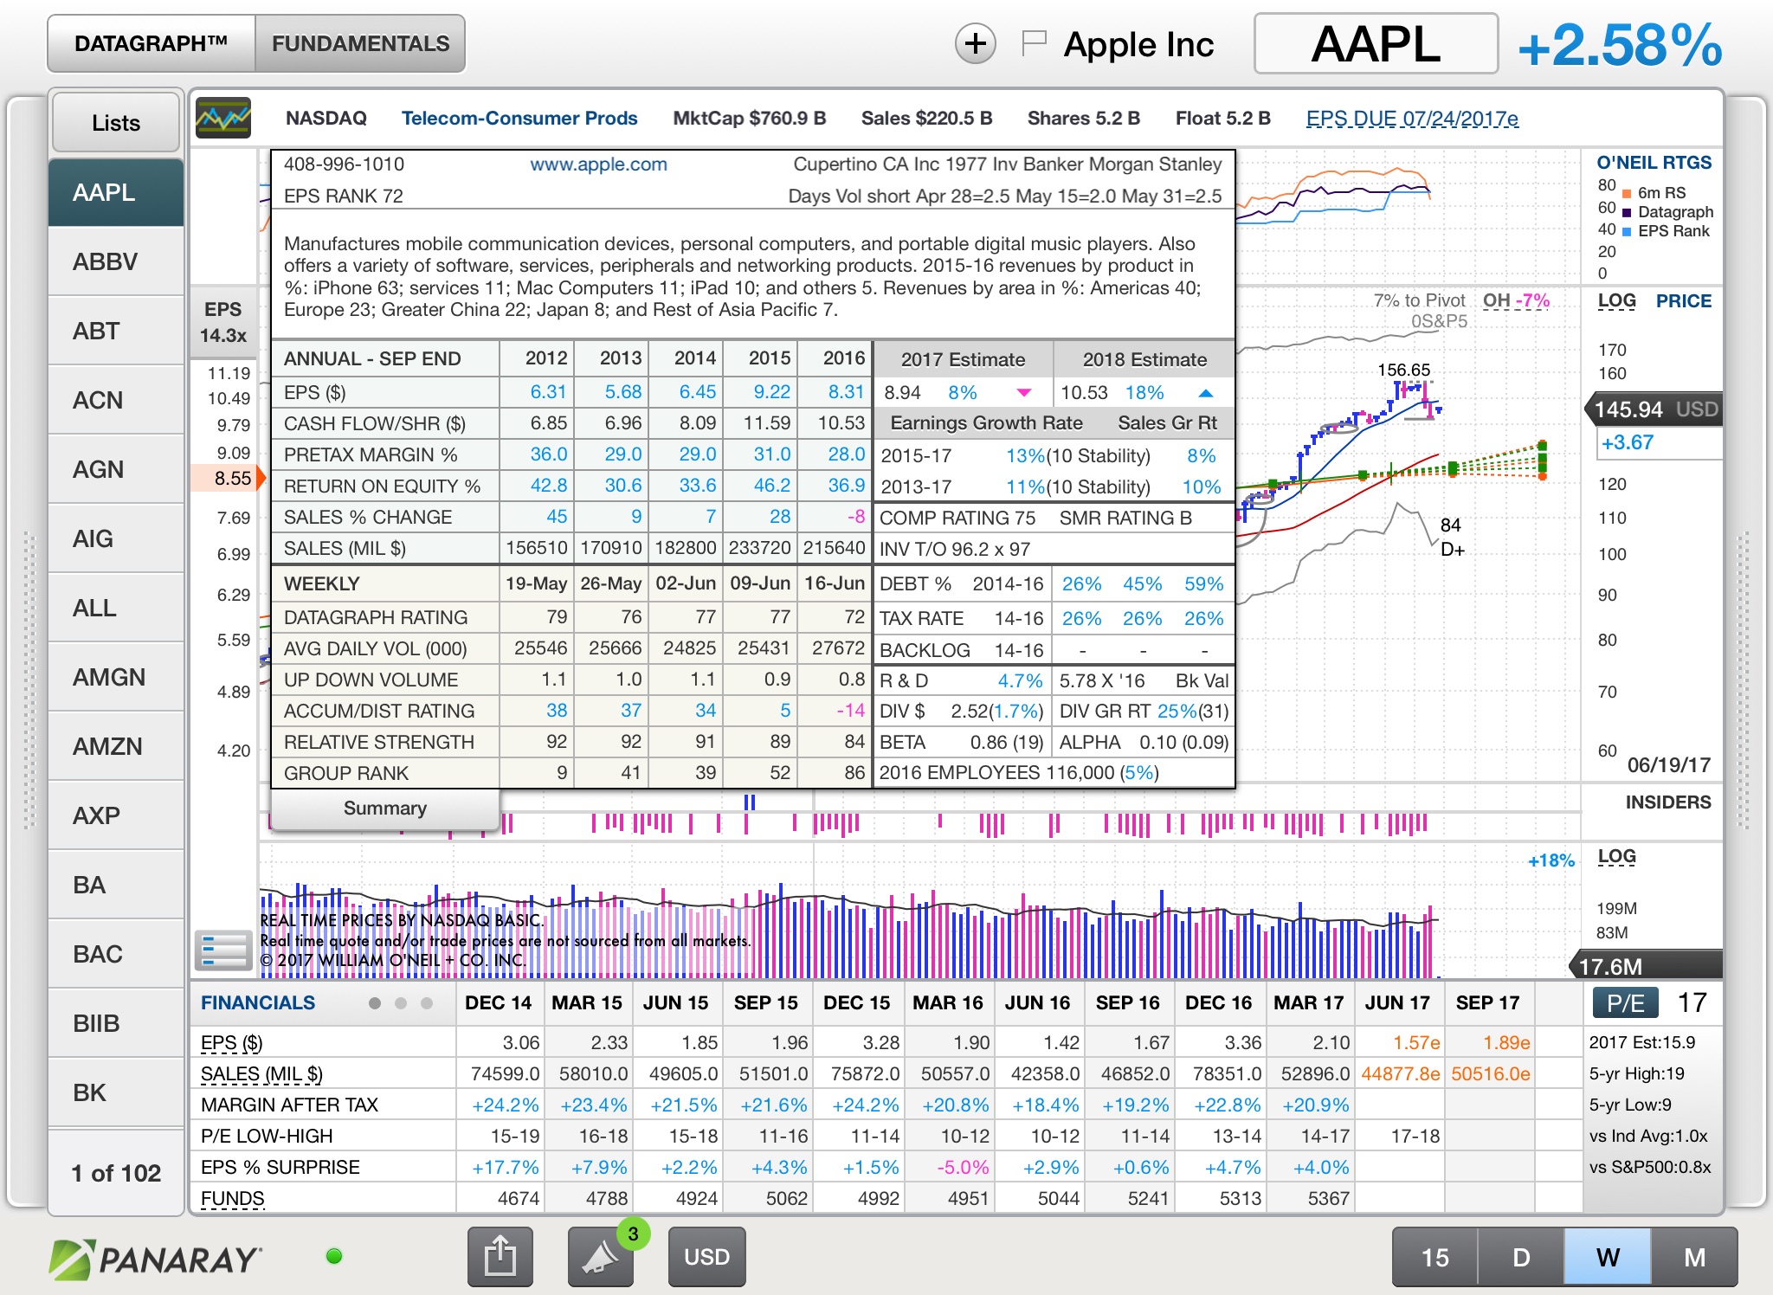This screenshot has height=1295, width=1773.
Task: Select the Monthly chart interval
Action: point(1693,1257)
